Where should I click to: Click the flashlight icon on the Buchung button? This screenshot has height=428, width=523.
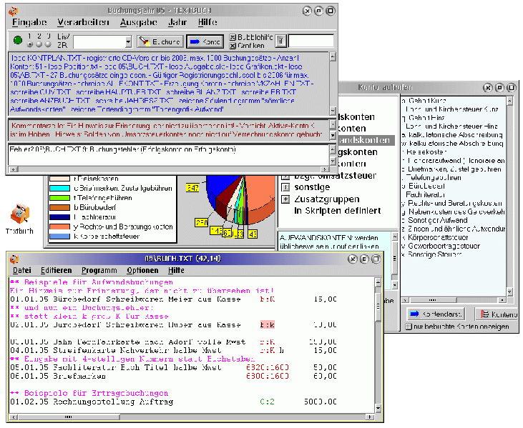coord(145,41)
